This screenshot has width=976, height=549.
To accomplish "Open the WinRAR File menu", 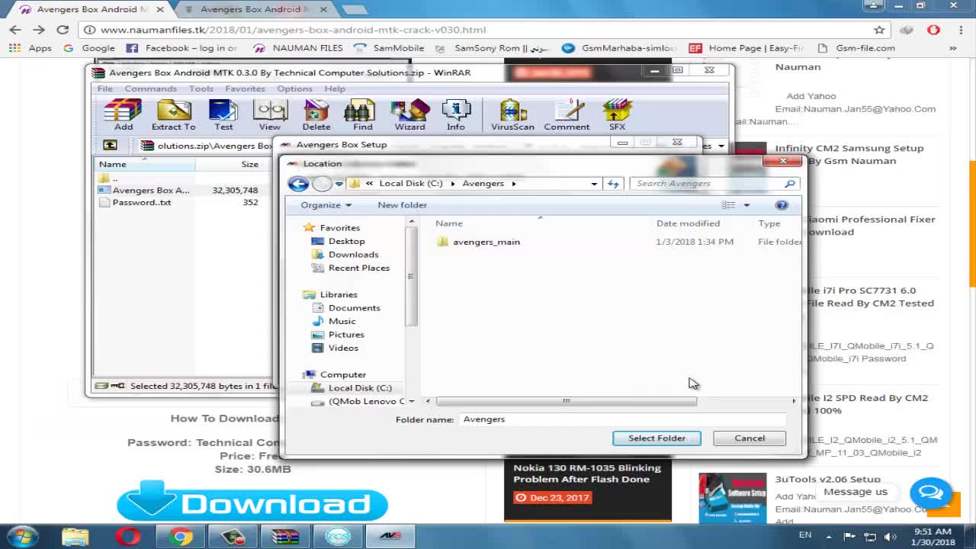I will click(104, 89).
